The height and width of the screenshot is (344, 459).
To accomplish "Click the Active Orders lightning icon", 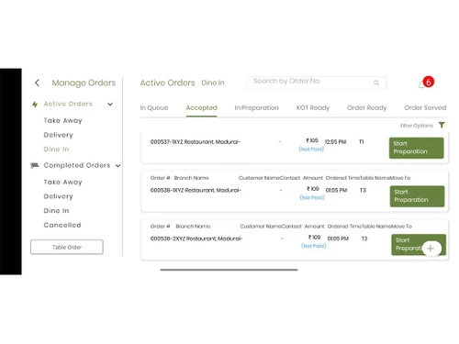I will [35, 105].
